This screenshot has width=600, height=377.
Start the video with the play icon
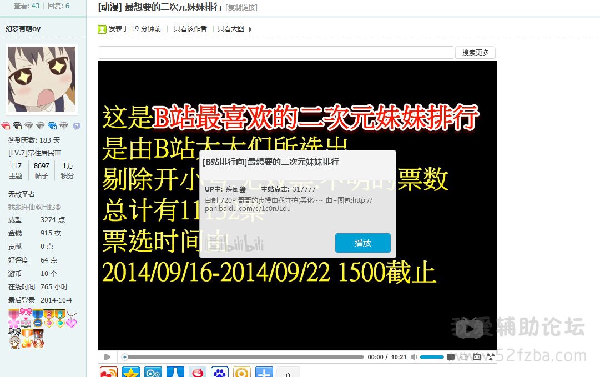(x=107, y=357)
